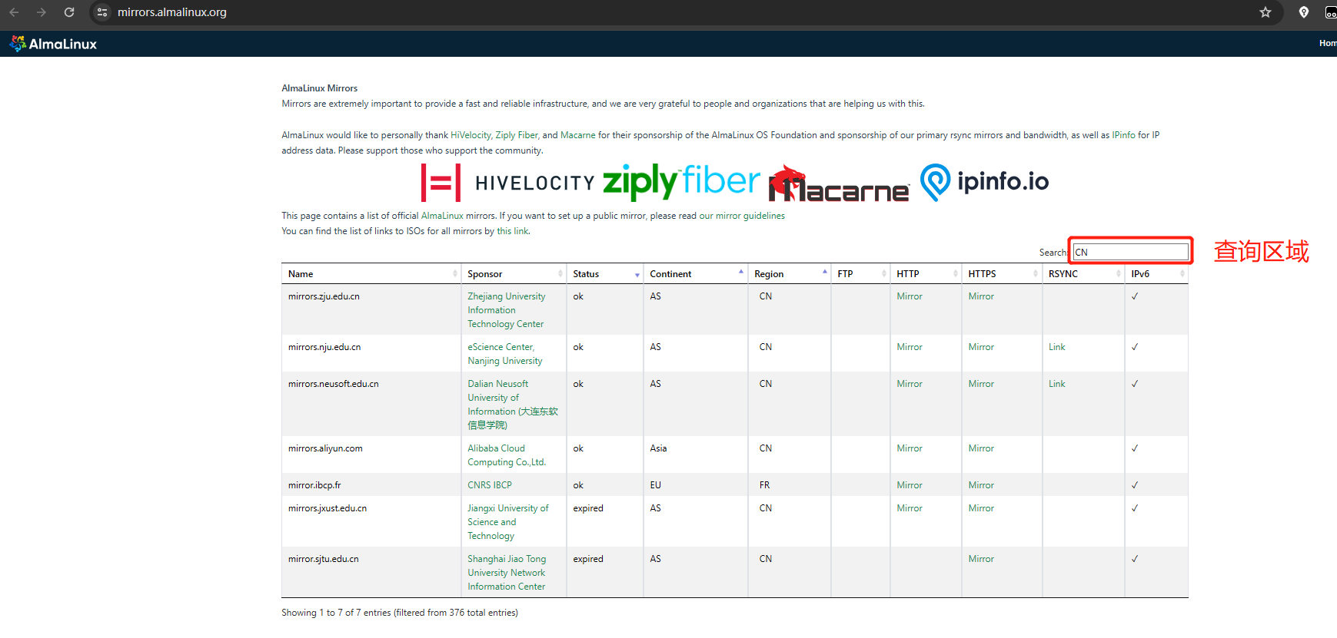Sort table by RSYNC column
The height and width of the screenshot is (638, 1337).
[x=1083, y=274]
